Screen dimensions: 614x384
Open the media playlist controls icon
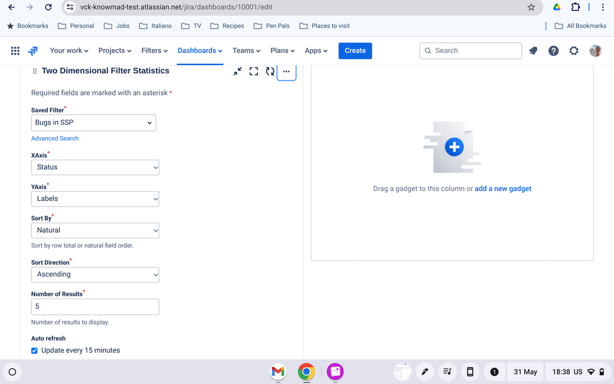coord(447,372)
